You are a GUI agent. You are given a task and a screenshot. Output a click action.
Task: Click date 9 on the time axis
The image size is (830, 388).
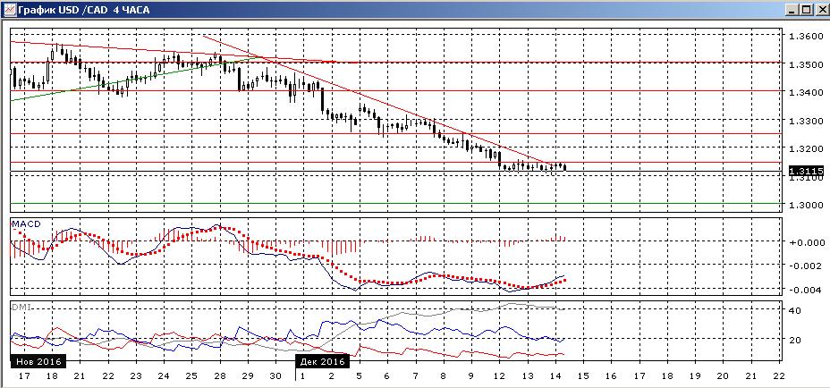pos(470,375)
